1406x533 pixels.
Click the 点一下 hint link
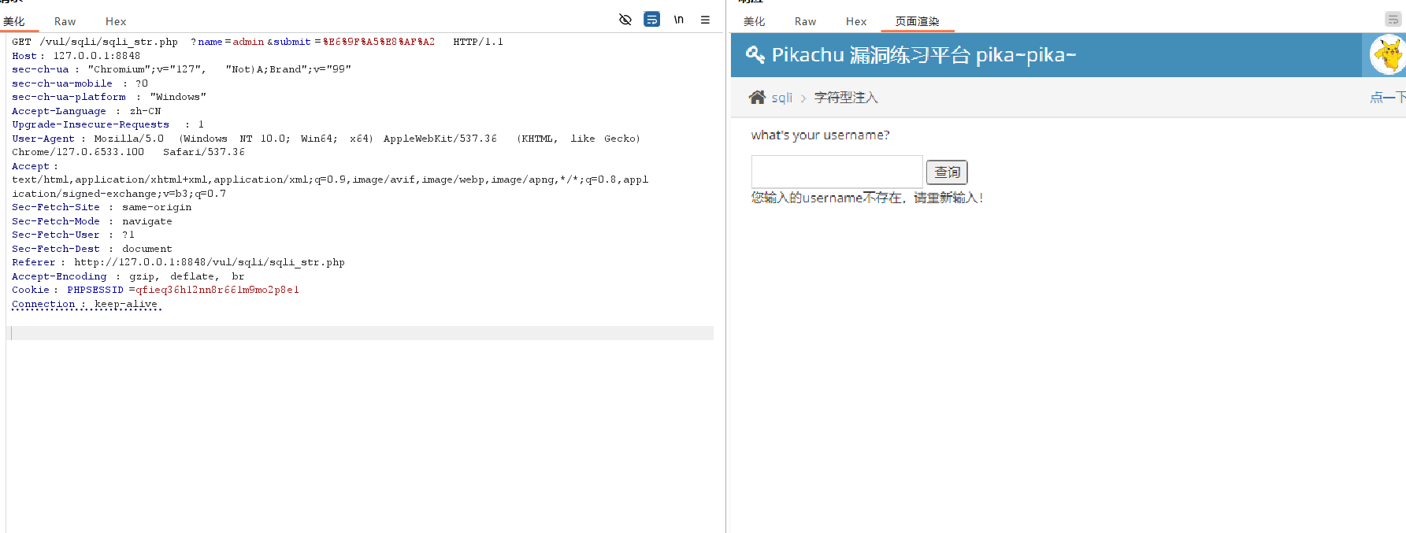coord(1387,98)
